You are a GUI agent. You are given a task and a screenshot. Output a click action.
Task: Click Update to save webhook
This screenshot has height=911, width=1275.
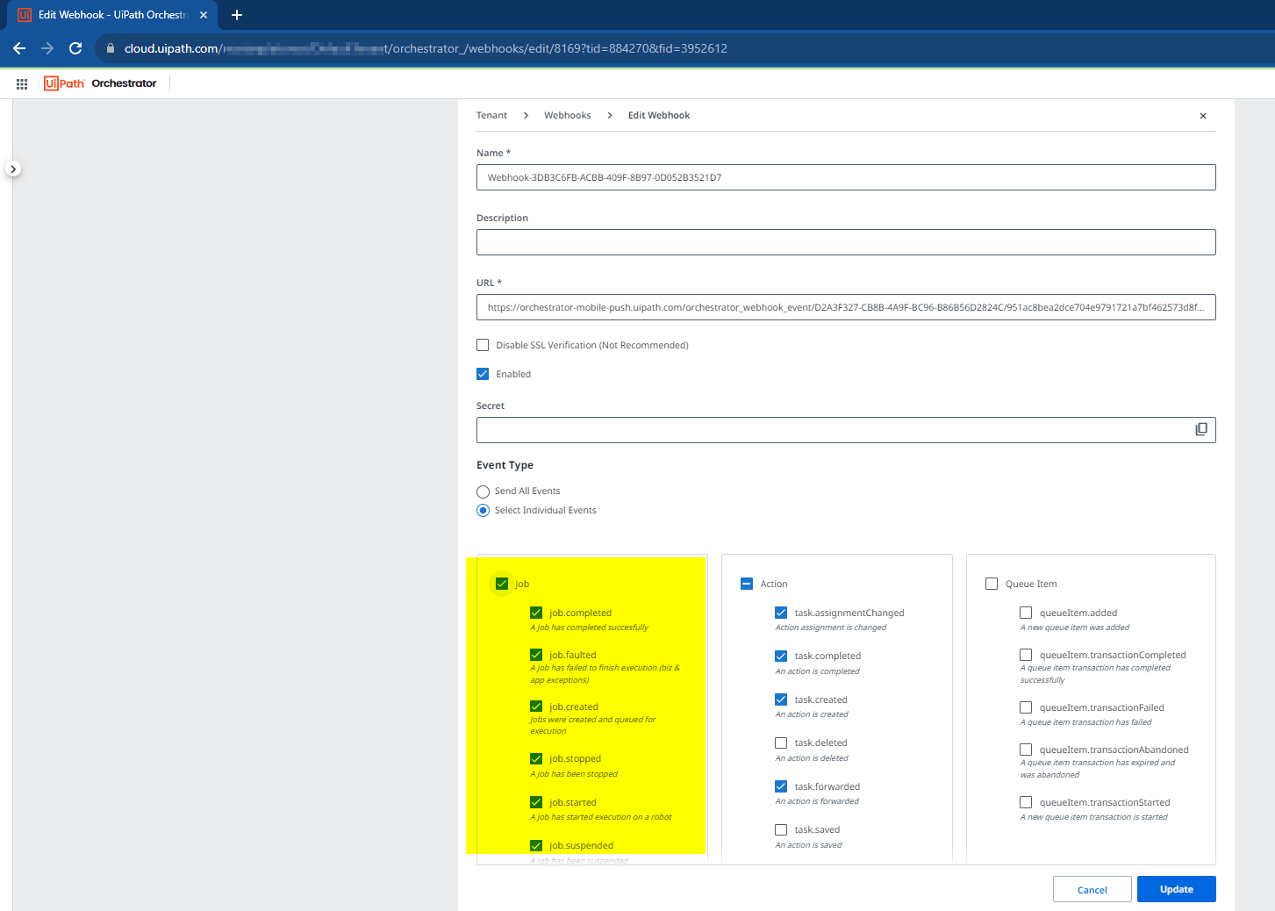click(1177, 889)
